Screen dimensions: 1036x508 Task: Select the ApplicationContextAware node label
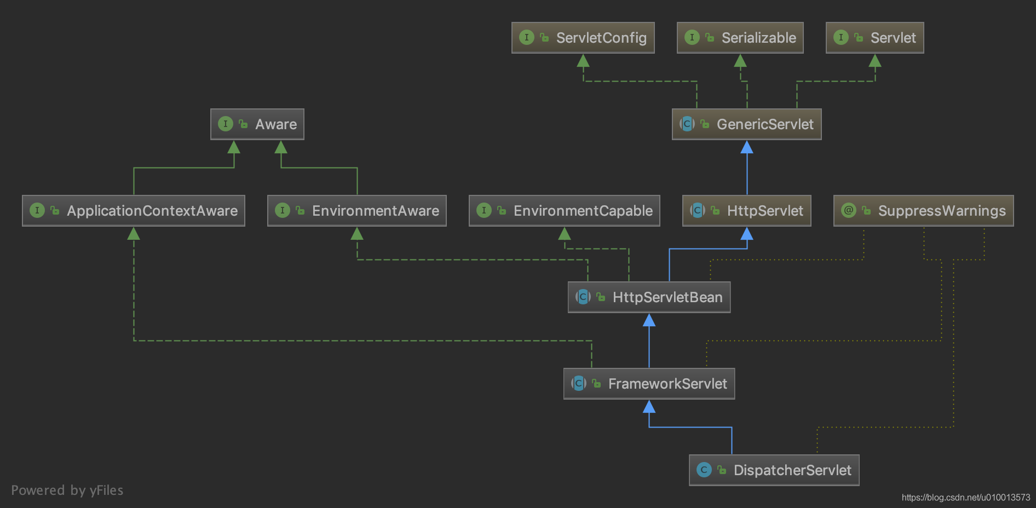152,211
